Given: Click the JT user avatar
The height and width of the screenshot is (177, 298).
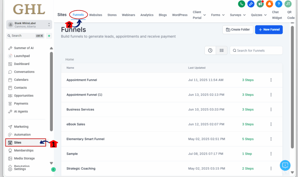Looking at the screenshot, I should [x=288, y=4].
